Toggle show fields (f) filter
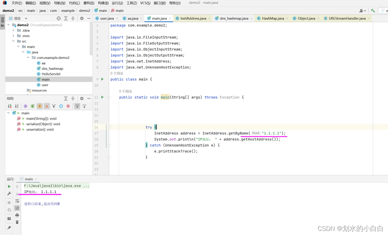 pos(40,106)
